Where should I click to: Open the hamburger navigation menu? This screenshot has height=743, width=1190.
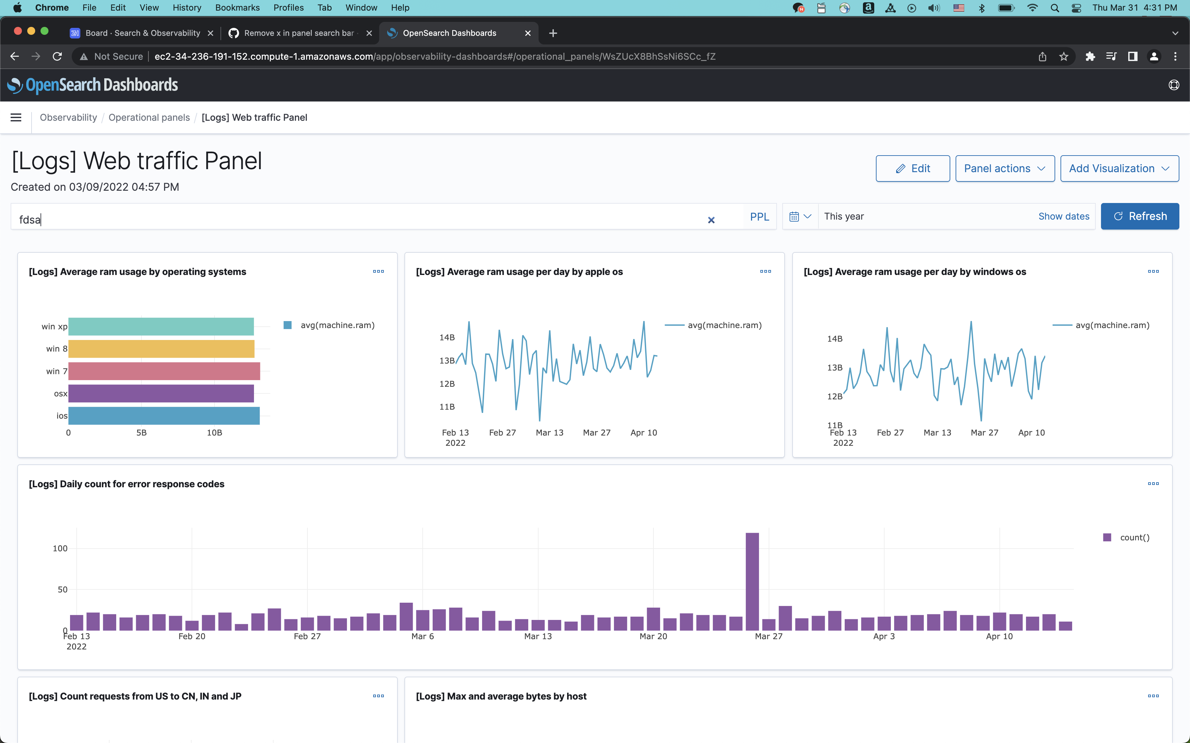(16, 117)
